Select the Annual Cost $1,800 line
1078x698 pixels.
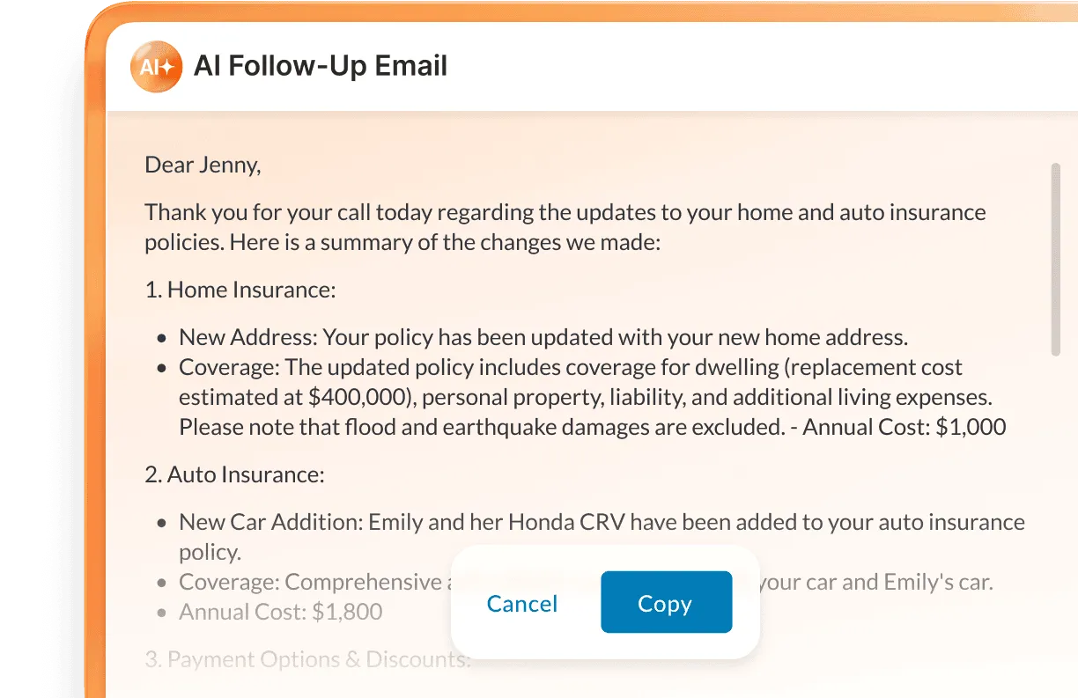click(x=280, y=611)
